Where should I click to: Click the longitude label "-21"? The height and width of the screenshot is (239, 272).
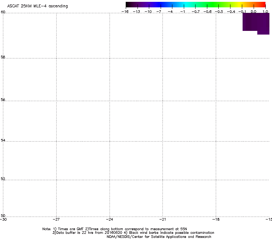pyautogui.click(x=162, y=220)
